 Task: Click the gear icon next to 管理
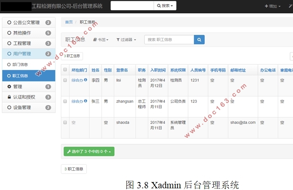pyautogui.click(x=9, y=87)
